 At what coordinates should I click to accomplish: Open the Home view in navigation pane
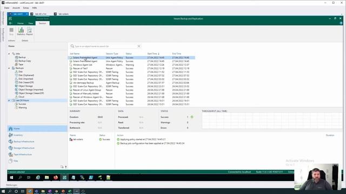pos(37,128)
